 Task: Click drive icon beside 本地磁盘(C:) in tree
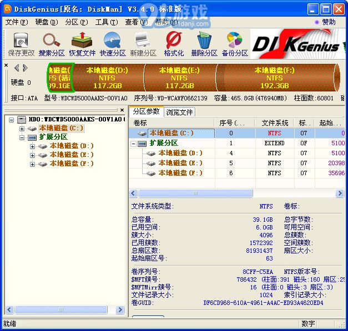click(32, 129)
